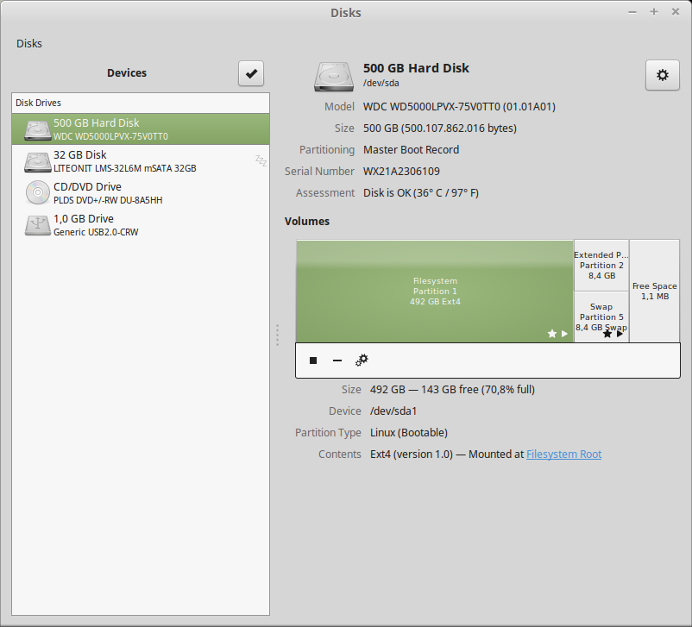This screenshot has width=692, height=627.
Task: Click the assessment text Disk is OK
Action: pyautogui.click(x=420, y=193)
